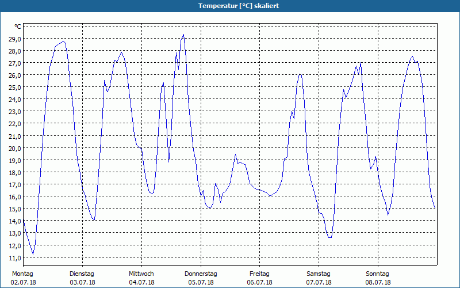460x288 pixels.
Task: Click the date 04.07.18
Action: pyautogui.click(x=141, y=282)
